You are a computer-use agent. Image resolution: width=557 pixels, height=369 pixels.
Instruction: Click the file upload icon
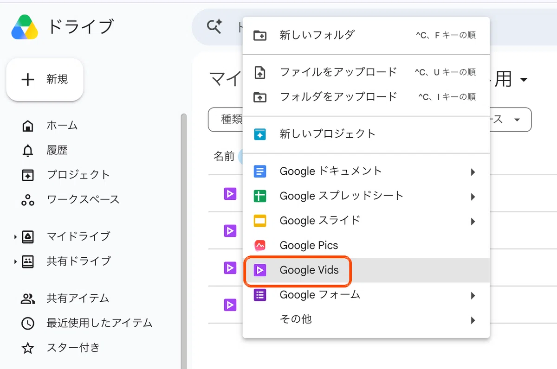(260, 72)
